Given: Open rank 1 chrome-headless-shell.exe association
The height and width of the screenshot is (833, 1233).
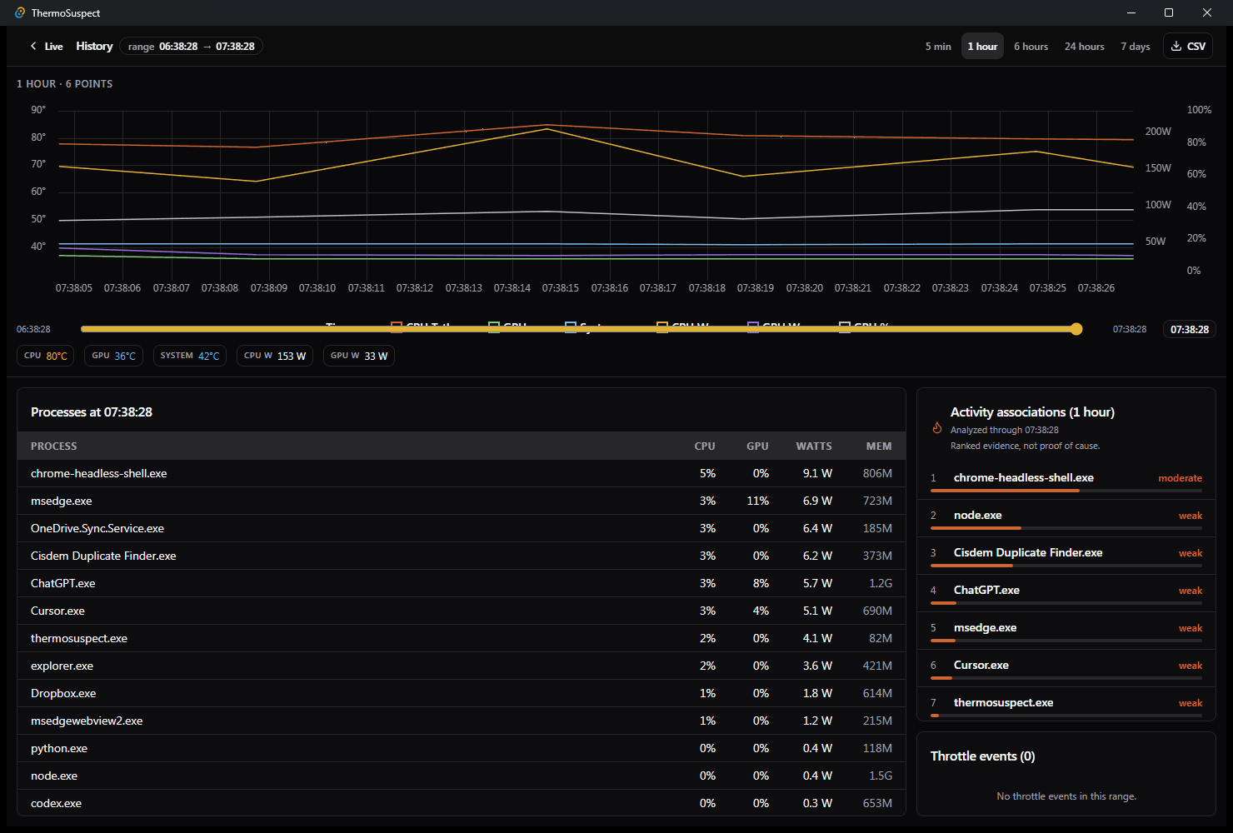Looking at the screenshot, I should click(x=1066, y=481).
